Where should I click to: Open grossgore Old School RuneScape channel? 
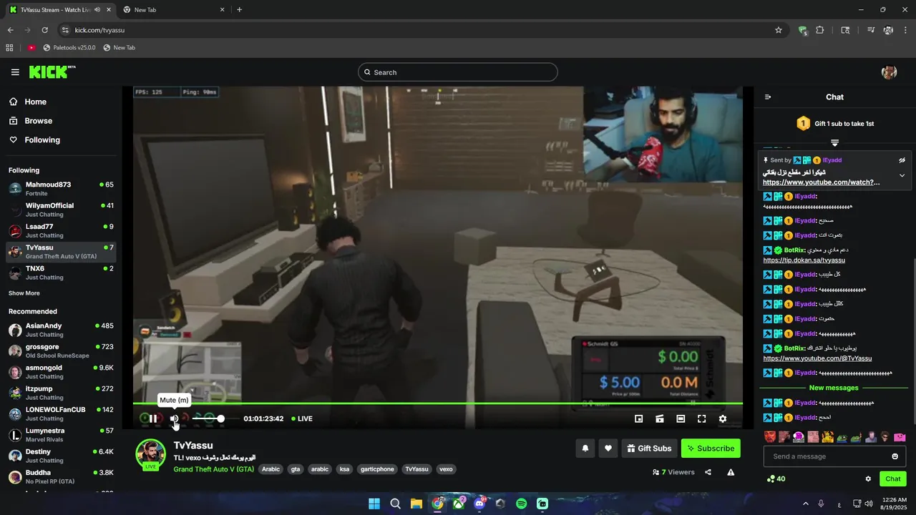coord(61,351)
